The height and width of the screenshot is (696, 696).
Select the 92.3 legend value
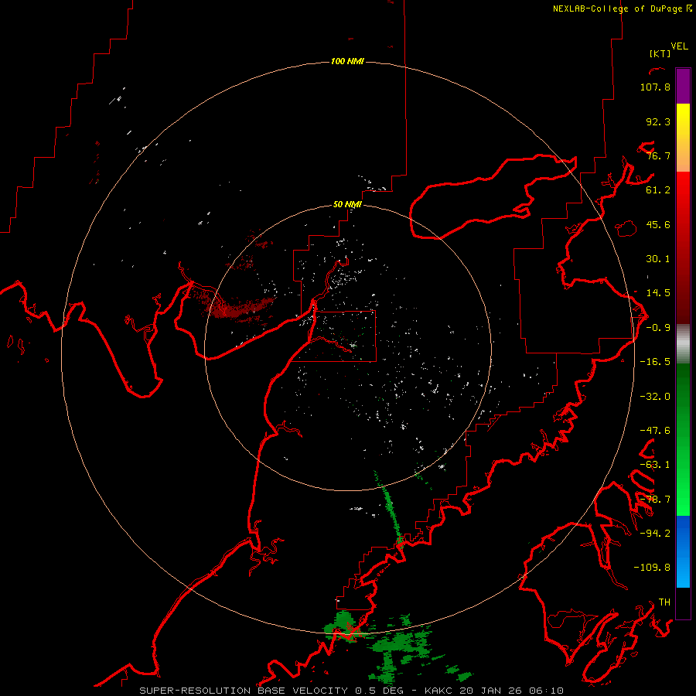pyautogui.click(x=658, y=121)
